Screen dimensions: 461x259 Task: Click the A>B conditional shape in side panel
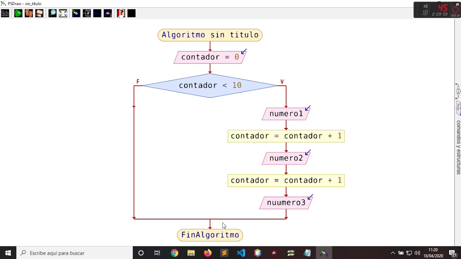458,91
